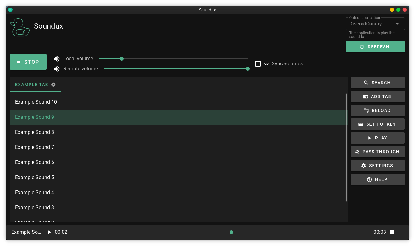Viewport: 415px width, 246px height.
Task: Click the PASS THROUGH button
Action: tap(378, 152)
